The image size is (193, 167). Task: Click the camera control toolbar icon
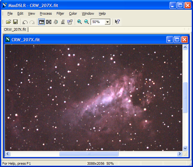pos(63,22)
